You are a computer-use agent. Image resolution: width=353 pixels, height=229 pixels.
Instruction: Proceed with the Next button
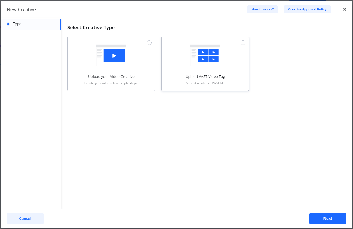click(327, 219)
